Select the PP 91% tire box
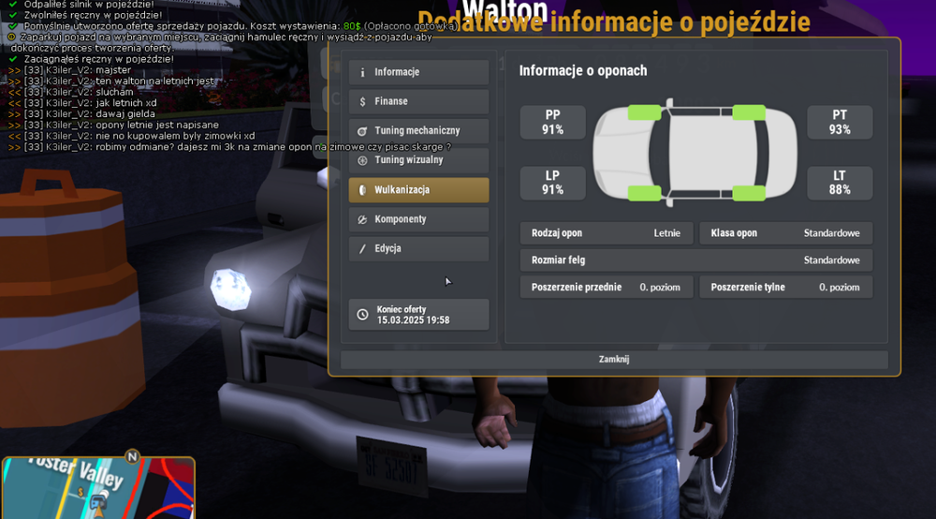 coord(552,123)
